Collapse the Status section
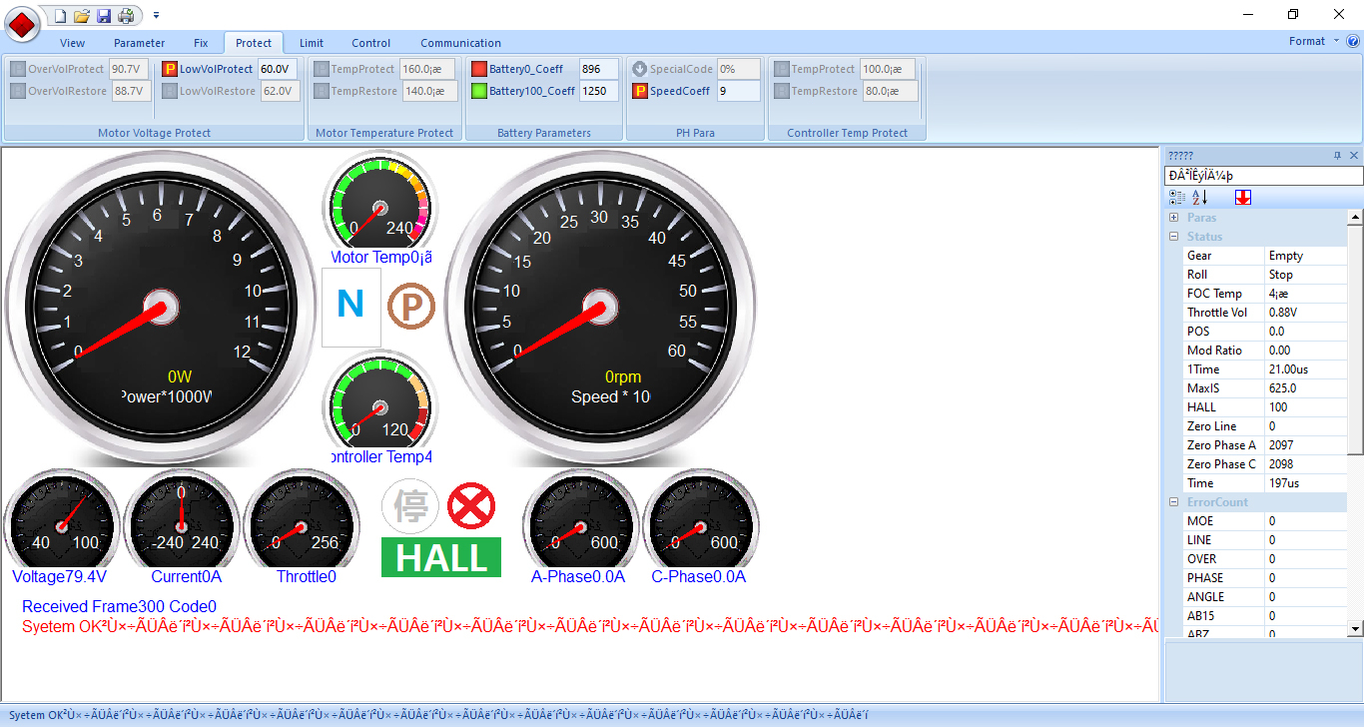1364x727 pixels. pyautogui.click(x=1174, y=237)
